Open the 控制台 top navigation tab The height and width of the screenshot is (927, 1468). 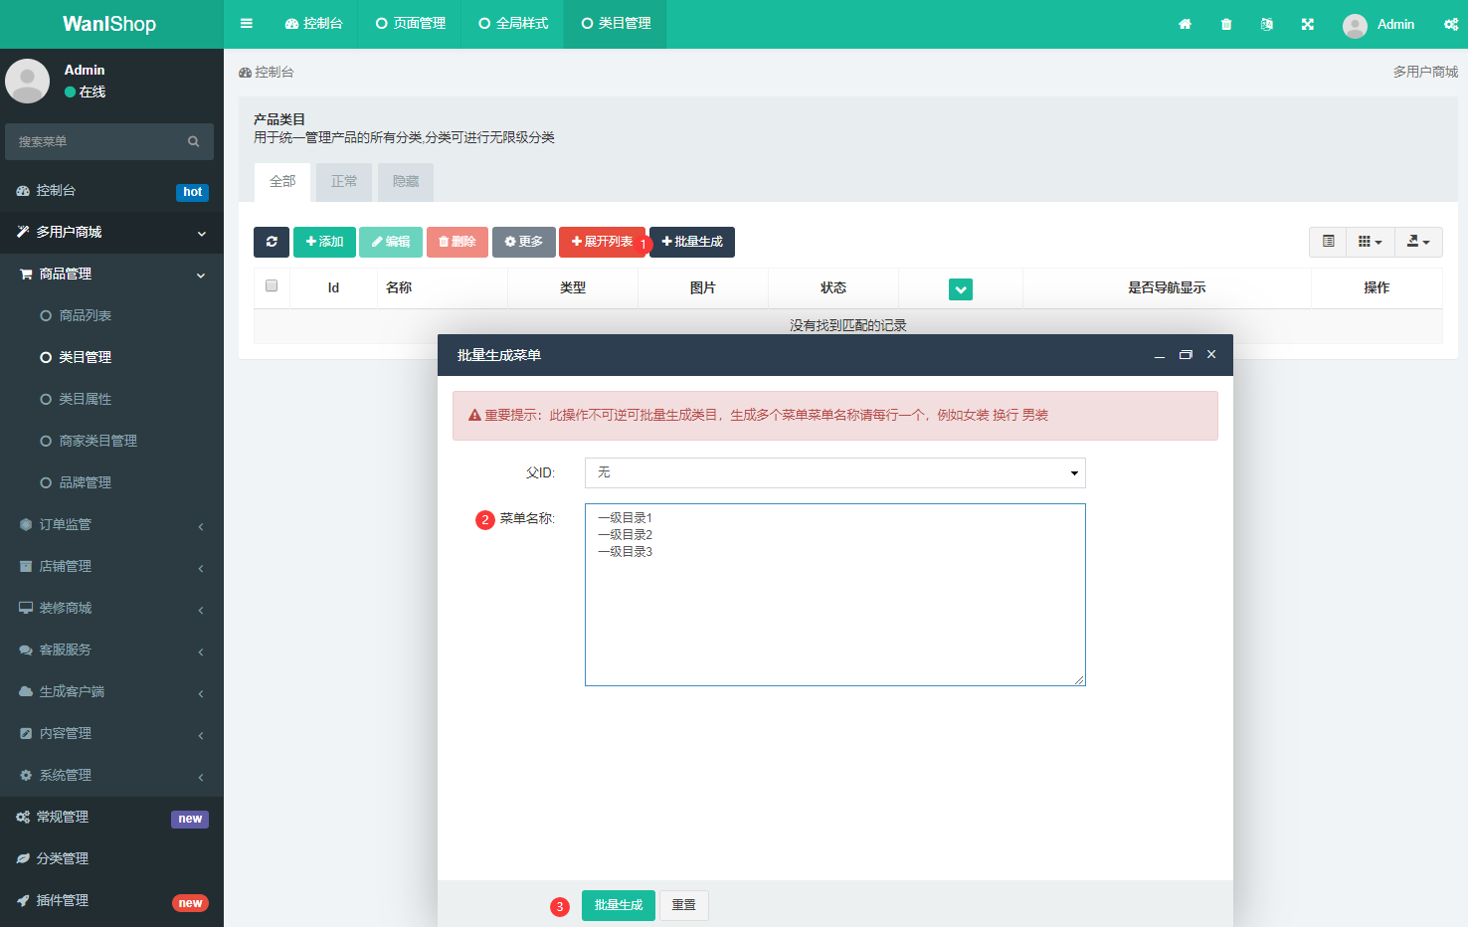tap(313, 24)
